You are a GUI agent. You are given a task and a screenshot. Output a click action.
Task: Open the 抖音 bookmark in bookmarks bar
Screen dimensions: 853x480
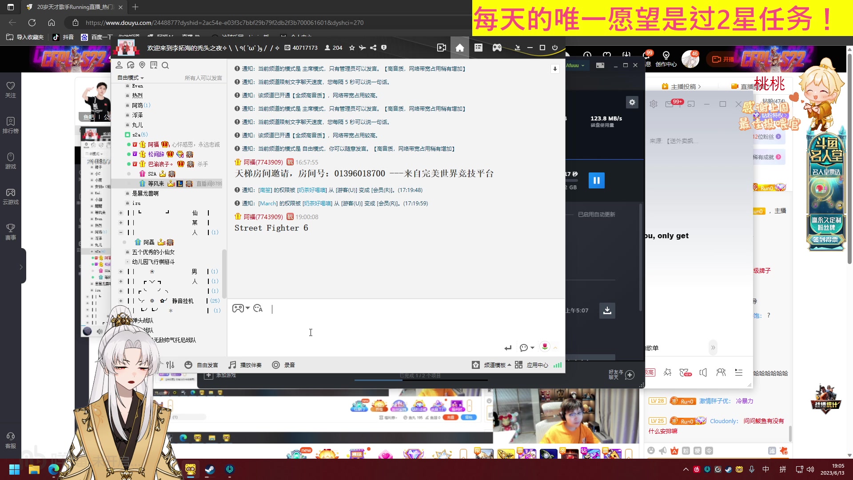click(x=63, y=37)
